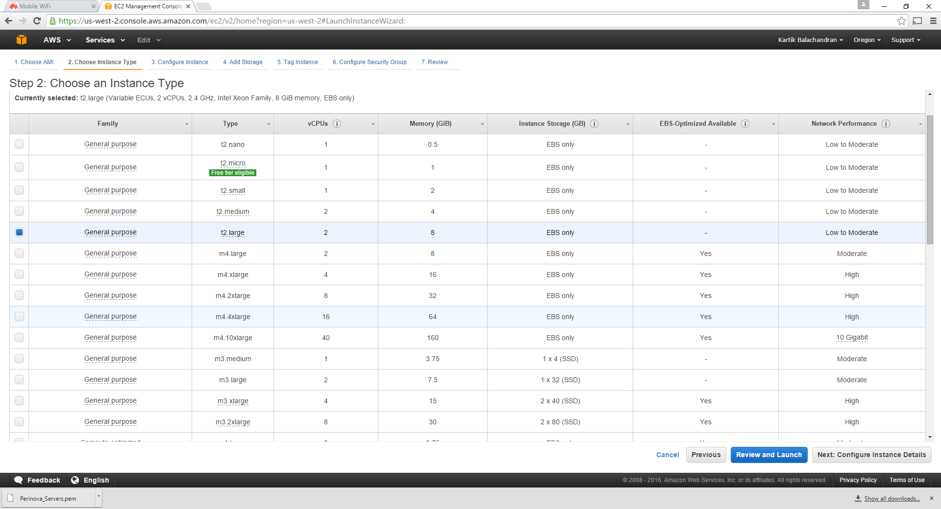Go to 5. Tag Instance step
This screenshot has width=941, height=509.
click(x=297, y=62)
